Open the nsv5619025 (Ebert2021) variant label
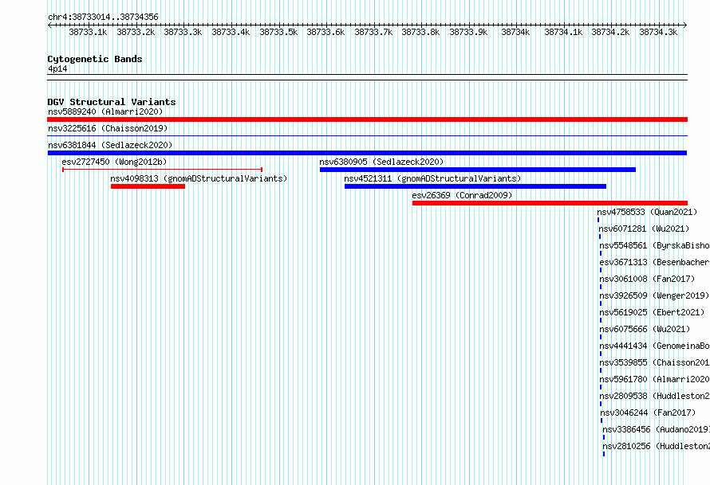This screenshot has height=485, width=710. coord(652,312)
